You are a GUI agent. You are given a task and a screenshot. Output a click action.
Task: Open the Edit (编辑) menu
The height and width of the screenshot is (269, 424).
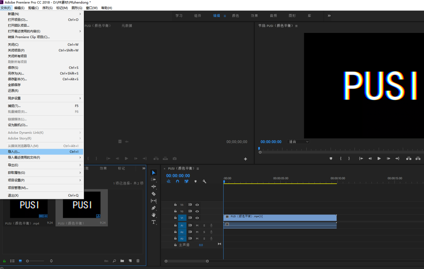coord(19,8)
